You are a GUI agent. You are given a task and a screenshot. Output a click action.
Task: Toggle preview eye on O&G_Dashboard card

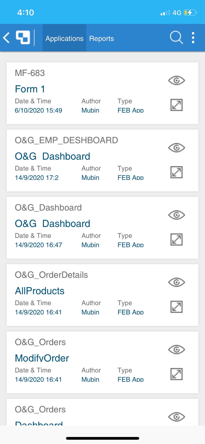tap(176, 215)
